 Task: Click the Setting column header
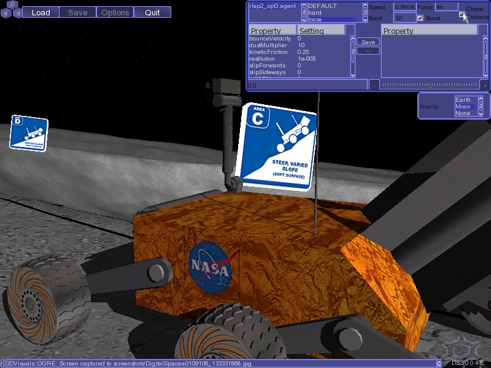(320, 31)
